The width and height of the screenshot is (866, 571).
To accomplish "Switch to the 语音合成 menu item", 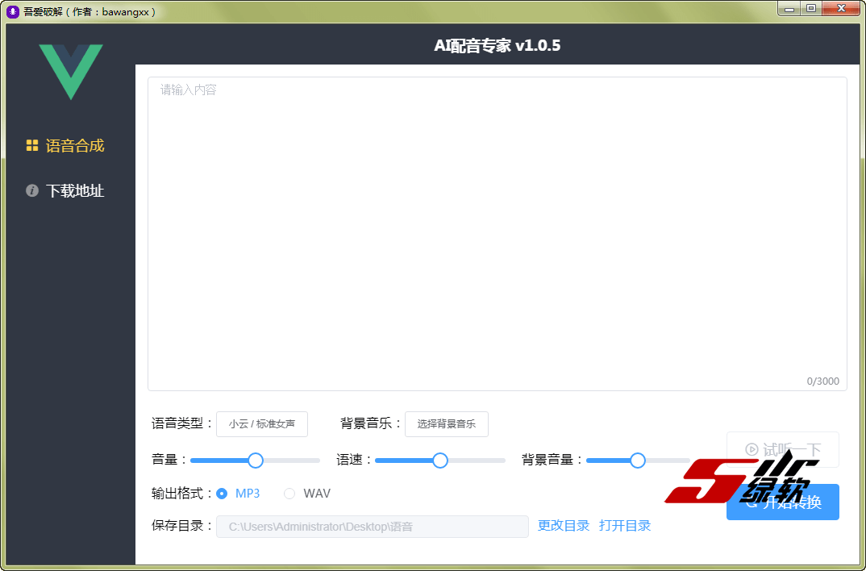I will point(74,146).
